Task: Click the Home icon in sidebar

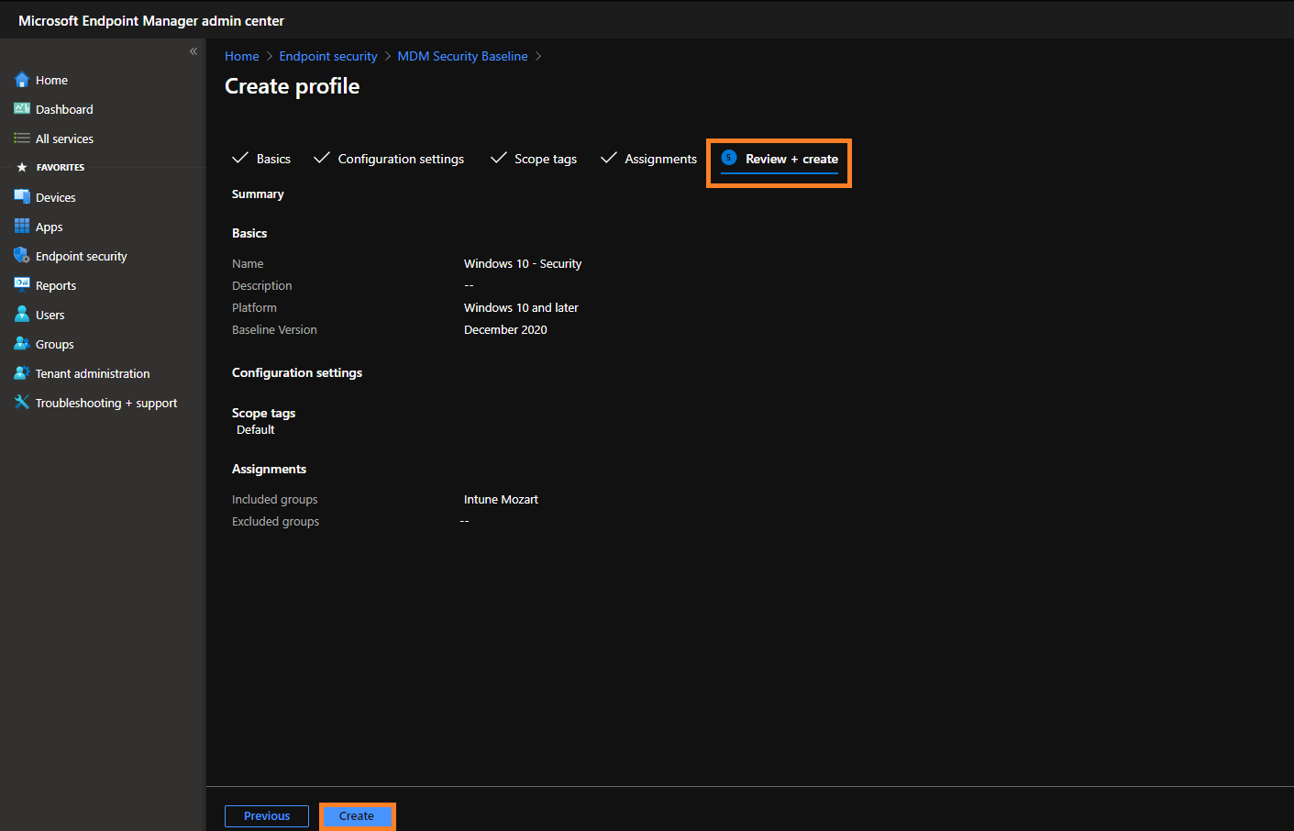Action: [x=22, y=80]
